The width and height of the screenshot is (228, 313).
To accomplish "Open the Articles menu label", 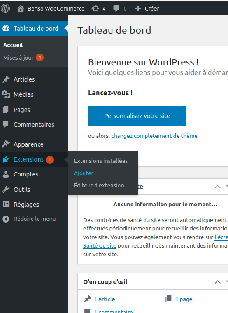I will (x=24, y=79).
